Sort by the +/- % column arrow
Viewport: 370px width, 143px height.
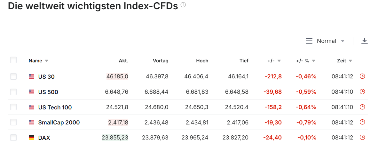313,61
